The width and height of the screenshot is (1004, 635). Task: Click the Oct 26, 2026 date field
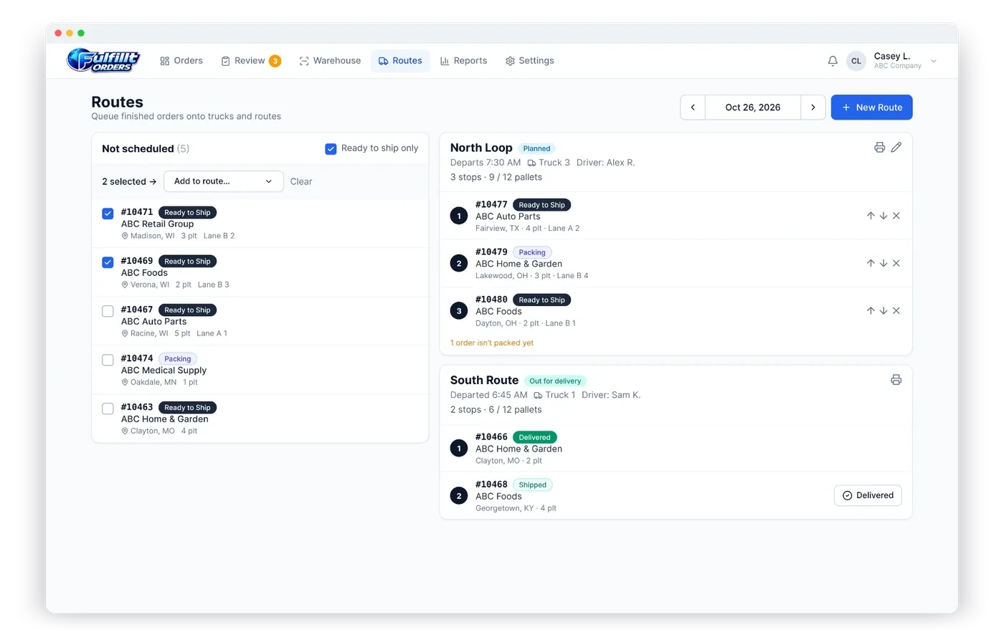753,108
